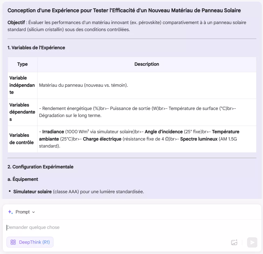Click the "2. Configuration Expérimentale" heading

(x=40, y=167)
